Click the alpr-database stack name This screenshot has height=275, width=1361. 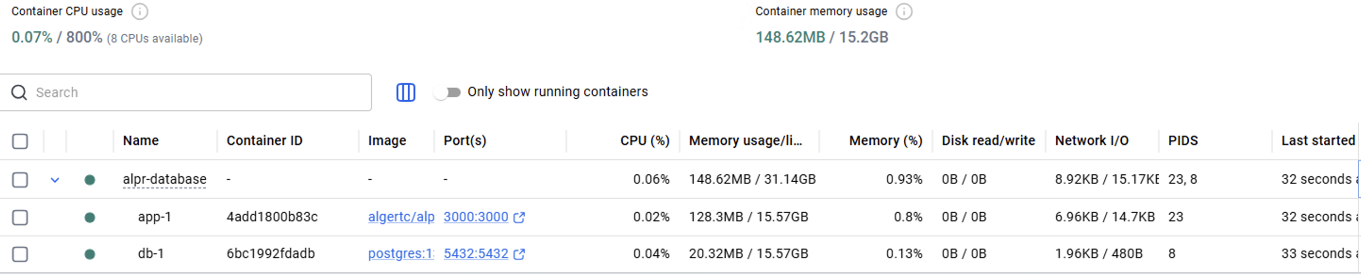tap(164, 180)
